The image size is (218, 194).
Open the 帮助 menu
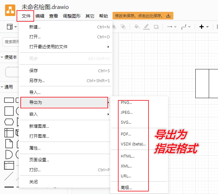point(104,16)
